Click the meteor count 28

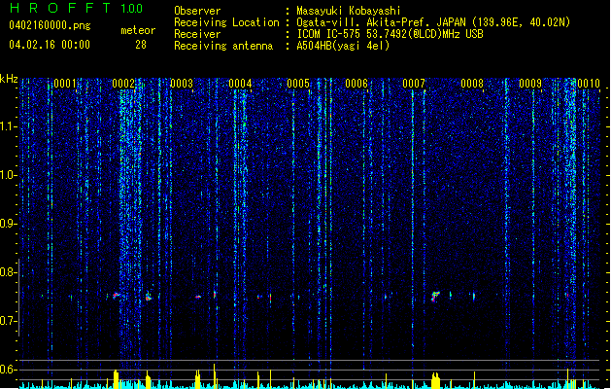click(x=141, y=45)
